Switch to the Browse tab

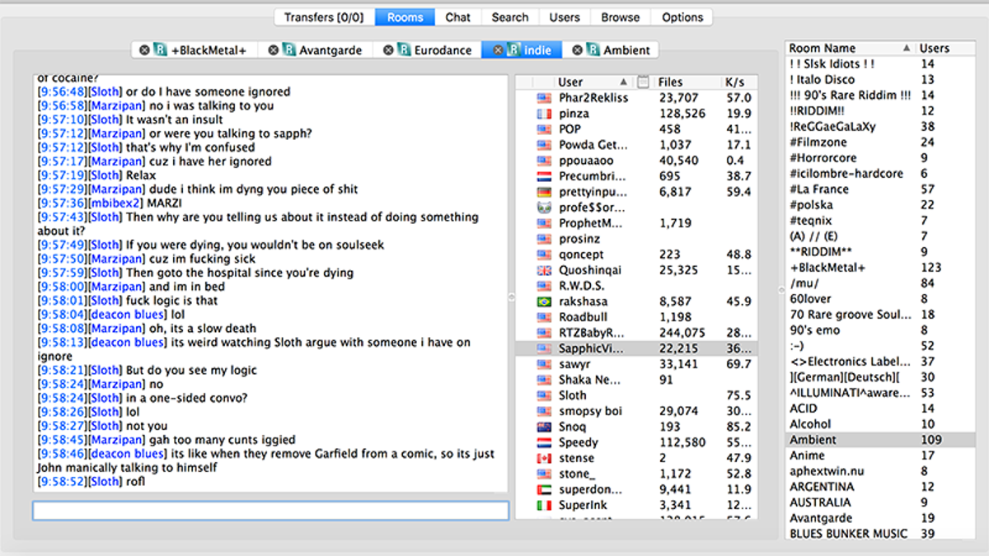coord(621,16)
